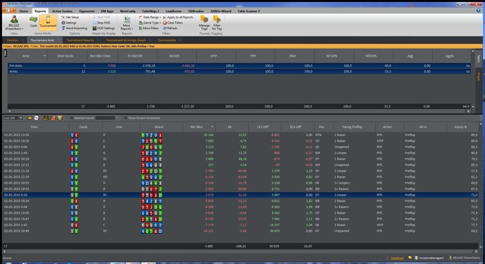The width and height of the screenshot is (485, 264).
Task: Switch to the Tournaments report tab
Action: [167, 40]
